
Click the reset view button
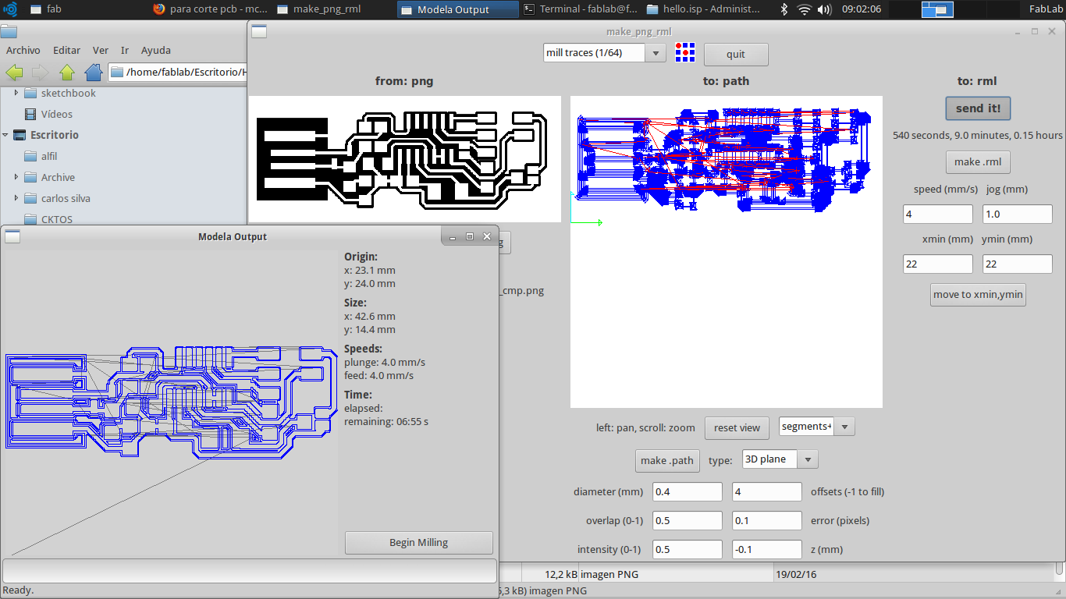pos(737,428)
